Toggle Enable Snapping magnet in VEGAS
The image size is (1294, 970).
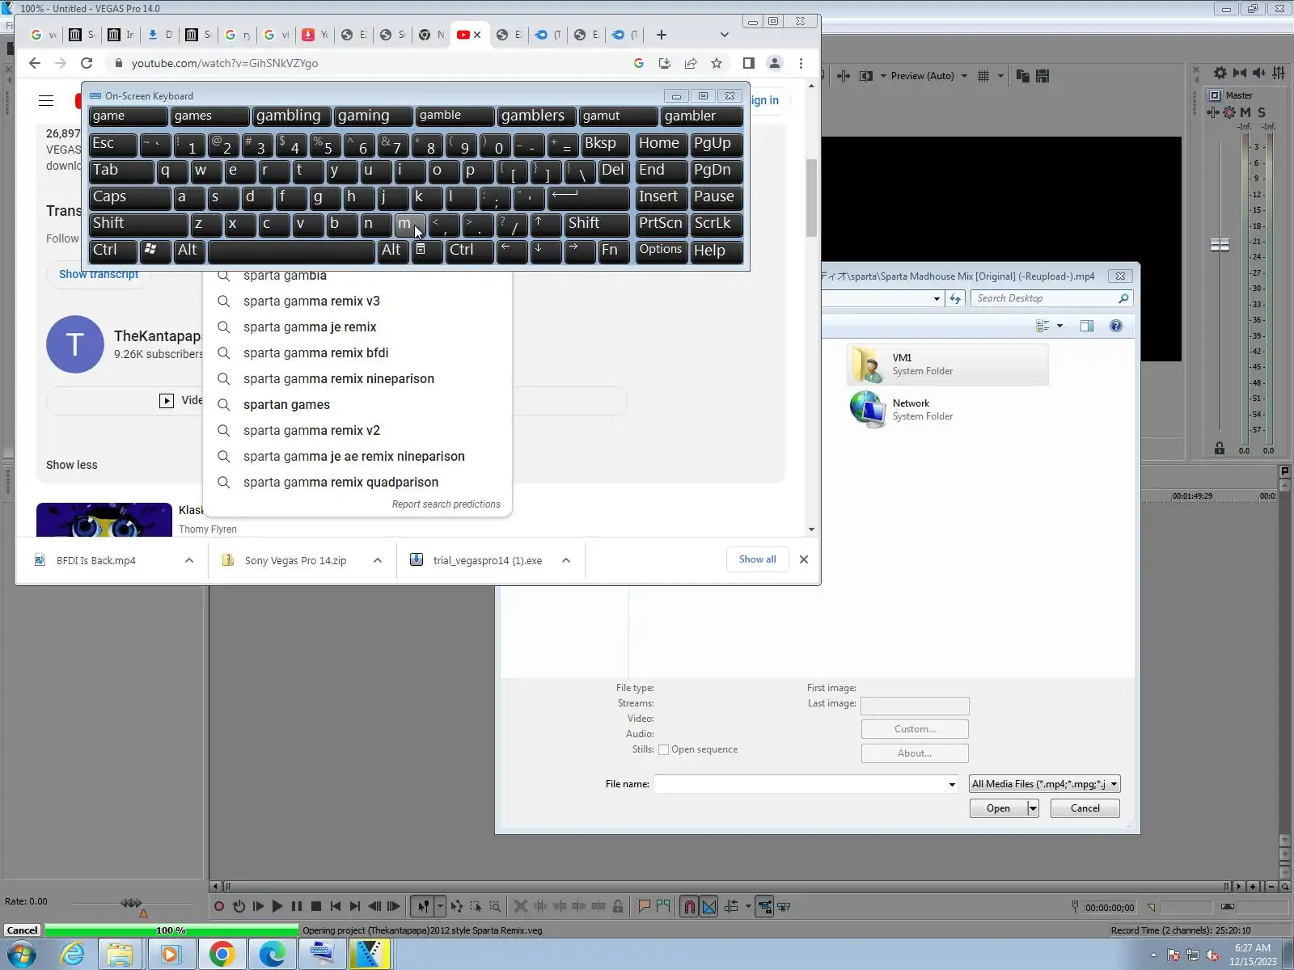(690, 907)
